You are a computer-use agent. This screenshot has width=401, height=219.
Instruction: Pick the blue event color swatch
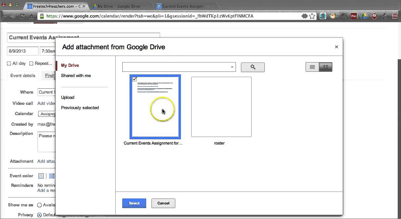[x=51, y=176]
